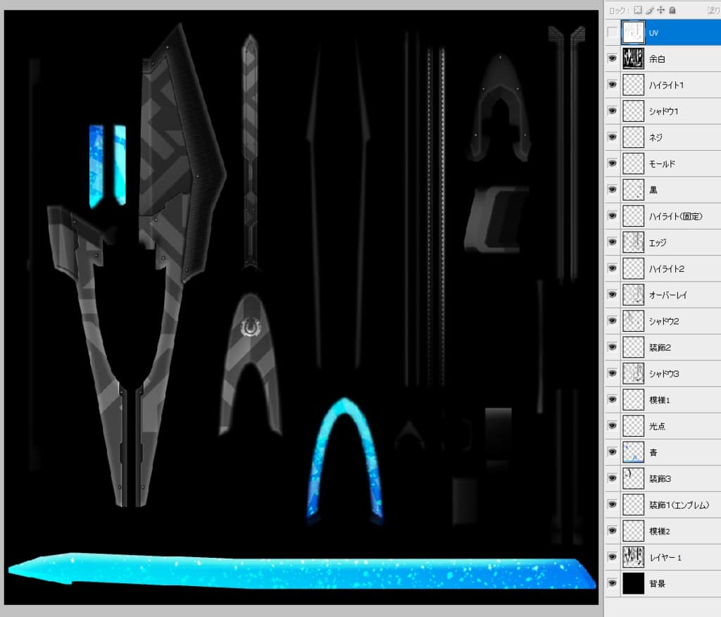Viewport: 721px width, 617px height.
Task: Select layer named 装飾2
Action: pyautogui.click(x=660, y=347)
